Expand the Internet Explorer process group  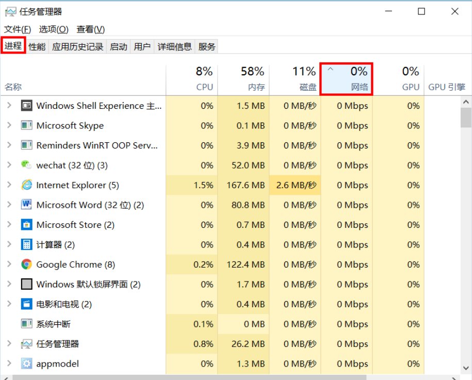pos(9,185)
